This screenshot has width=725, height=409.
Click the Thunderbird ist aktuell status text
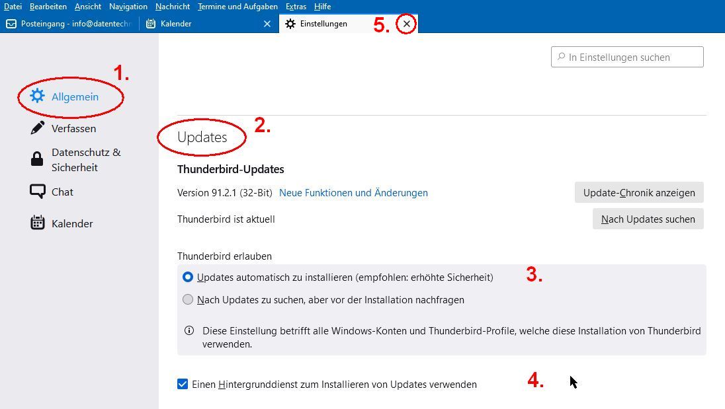point(226,219)
